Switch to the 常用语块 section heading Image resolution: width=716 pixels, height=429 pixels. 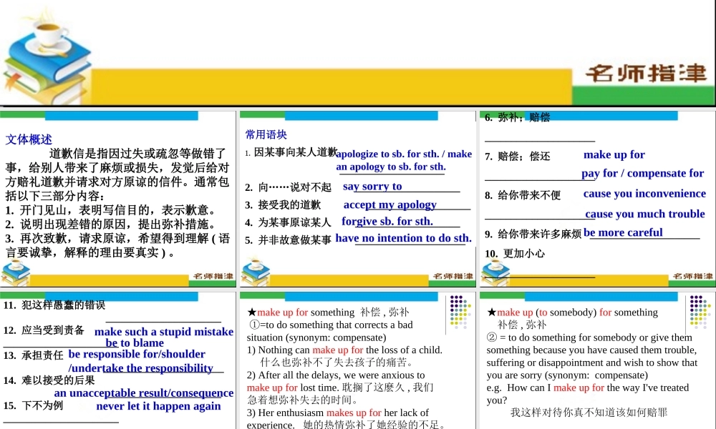click(x=266, y=134)
